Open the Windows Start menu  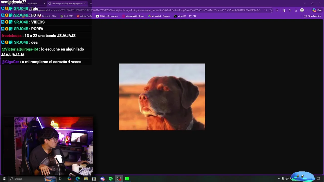pos(4,179)
